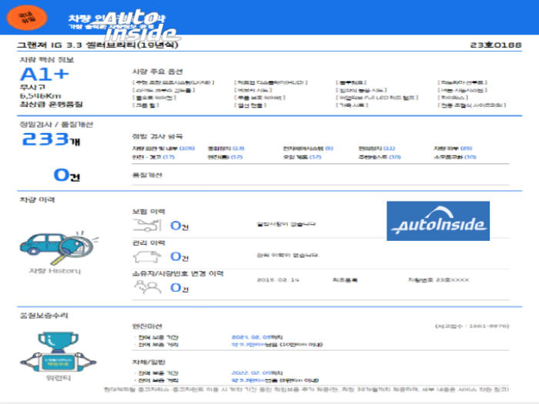The image size is (539, 404).
Task: Click the 2019. 02. 14 registration date
Action: [x=278, y=280]
